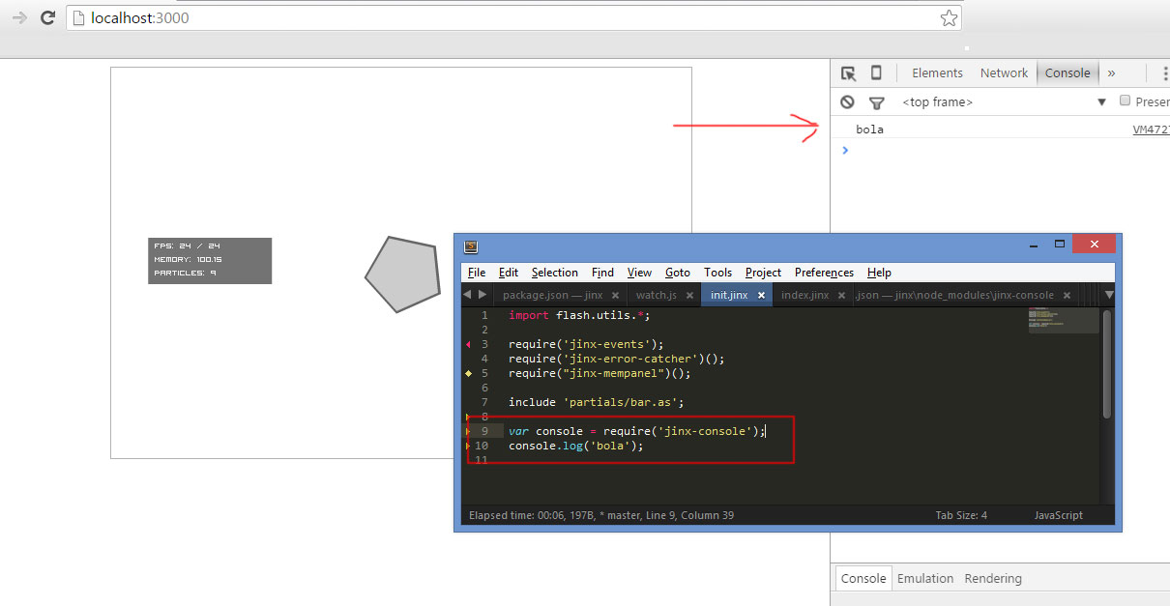
Task: Open the top frame dropdown
Action: pyautogui.click(x=1101, y=101)
